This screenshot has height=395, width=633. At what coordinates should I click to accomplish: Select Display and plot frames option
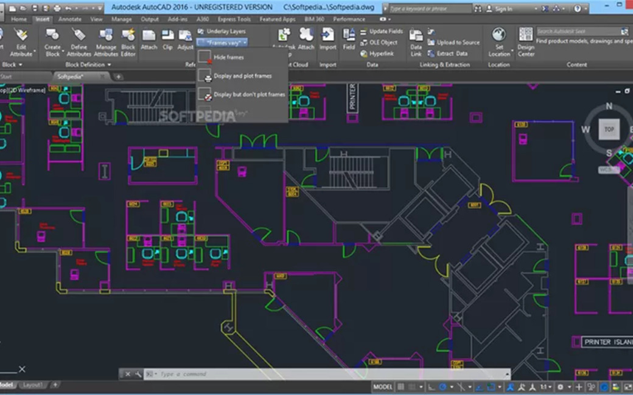(242, 76)
